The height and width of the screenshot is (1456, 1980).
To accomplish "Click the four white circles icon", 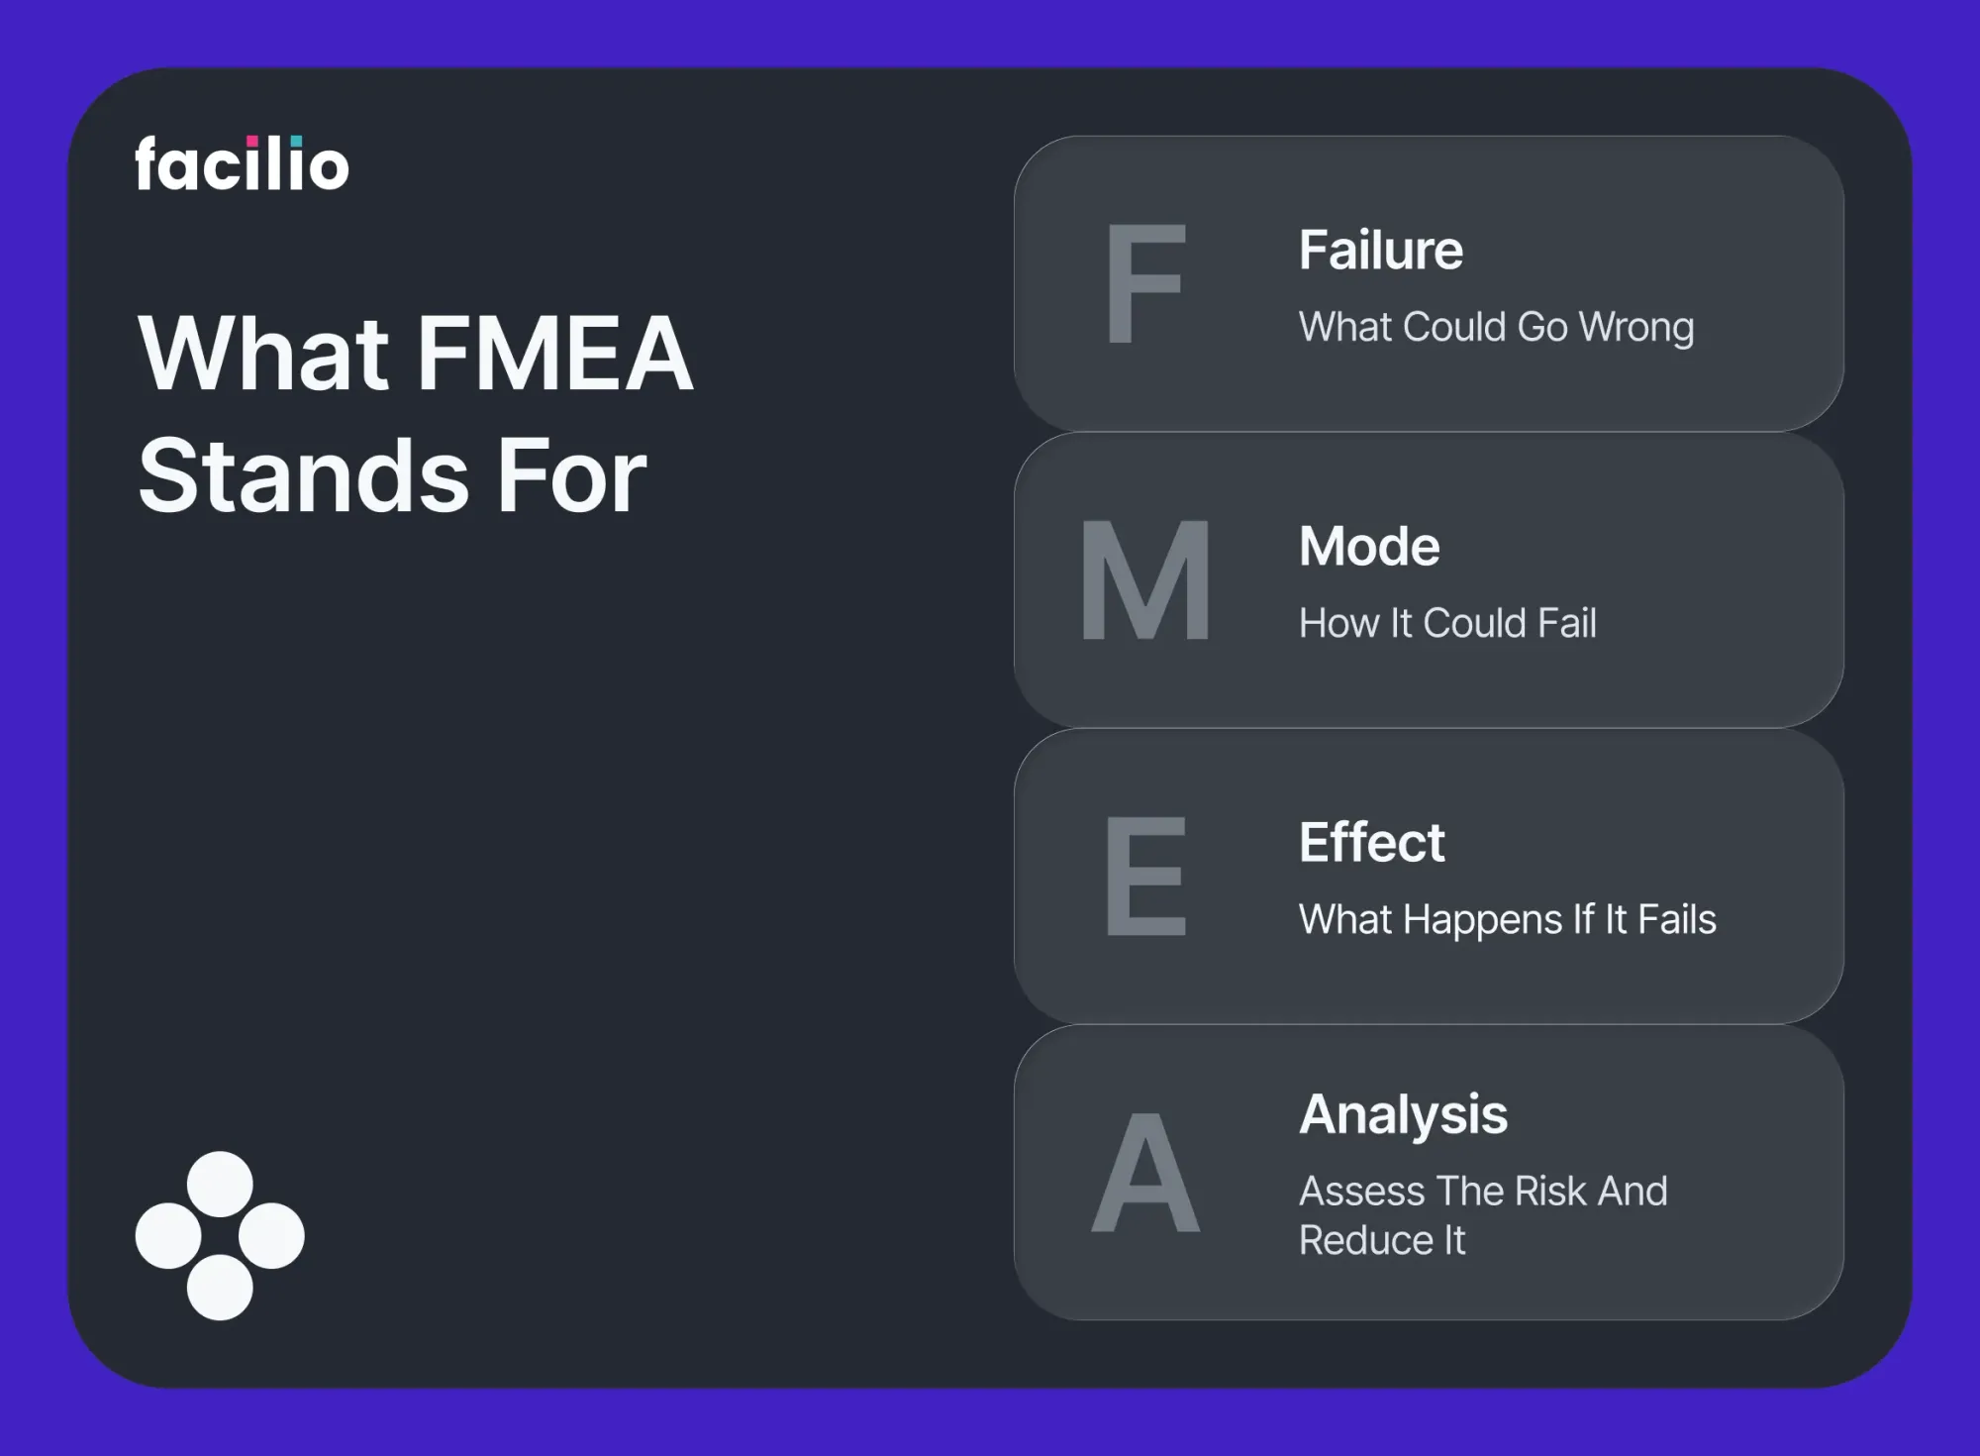I will click(220, 1235).
